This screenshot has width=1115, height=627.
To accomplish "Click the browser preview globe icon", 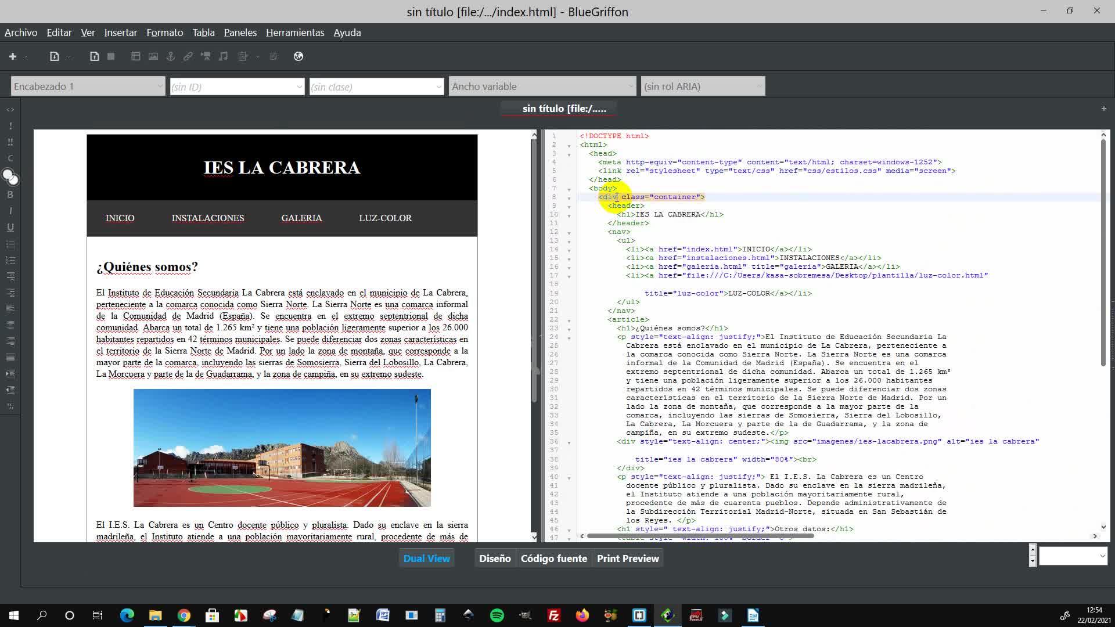I will pyautogui.click(x=298, y=56).
